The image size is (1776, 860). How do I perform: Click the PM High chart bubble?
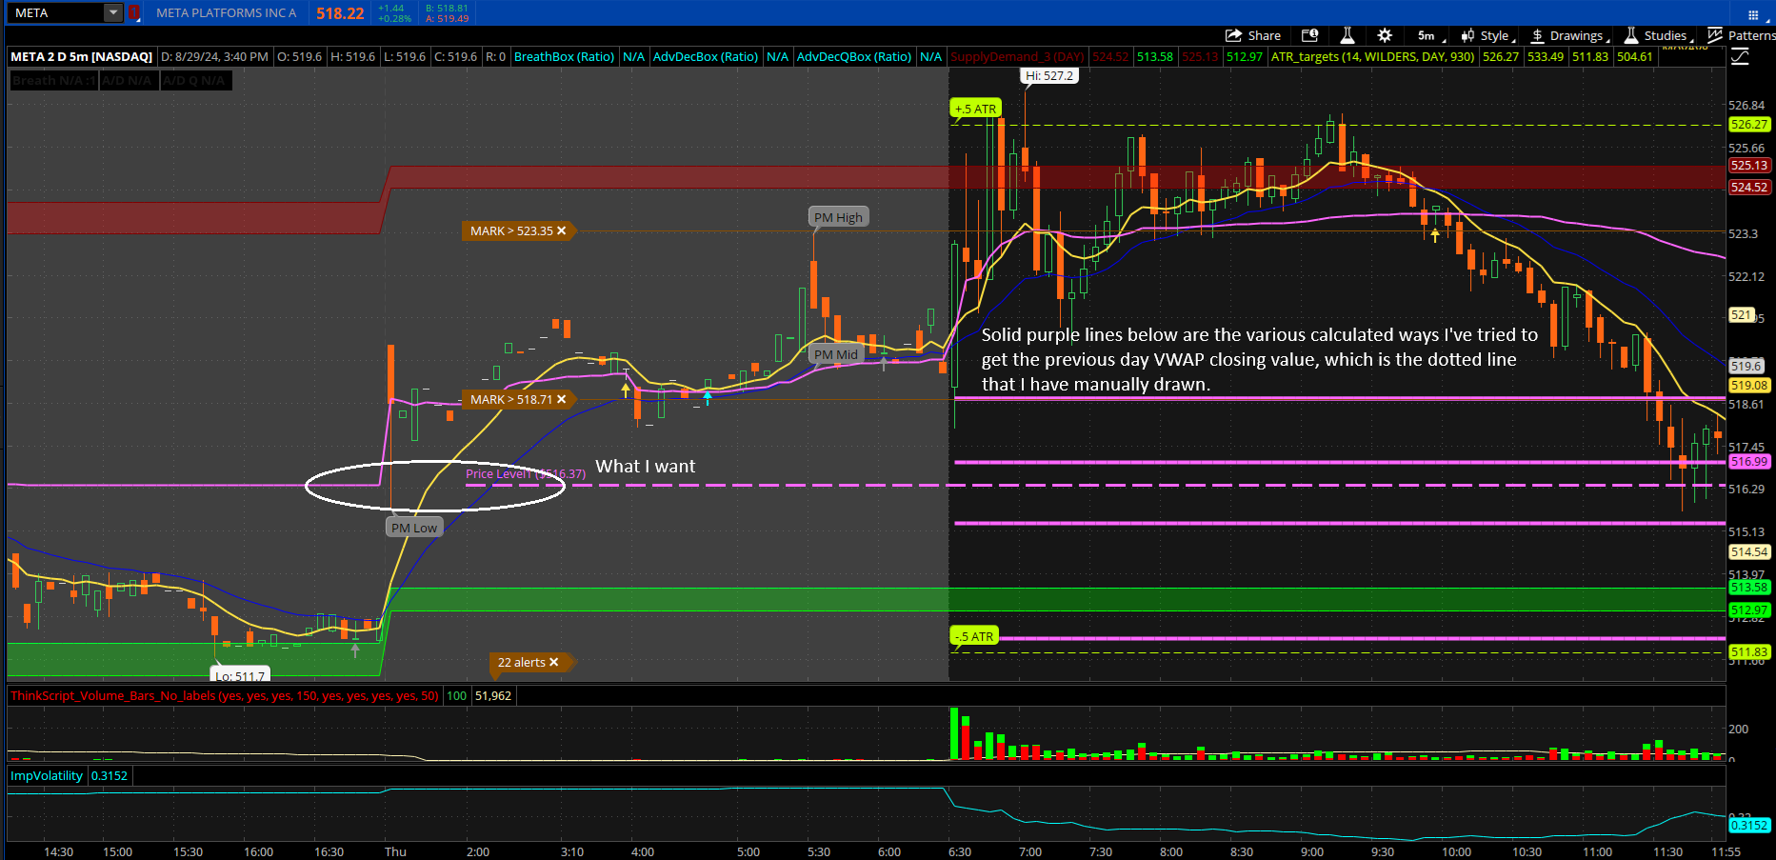(838, 217)
